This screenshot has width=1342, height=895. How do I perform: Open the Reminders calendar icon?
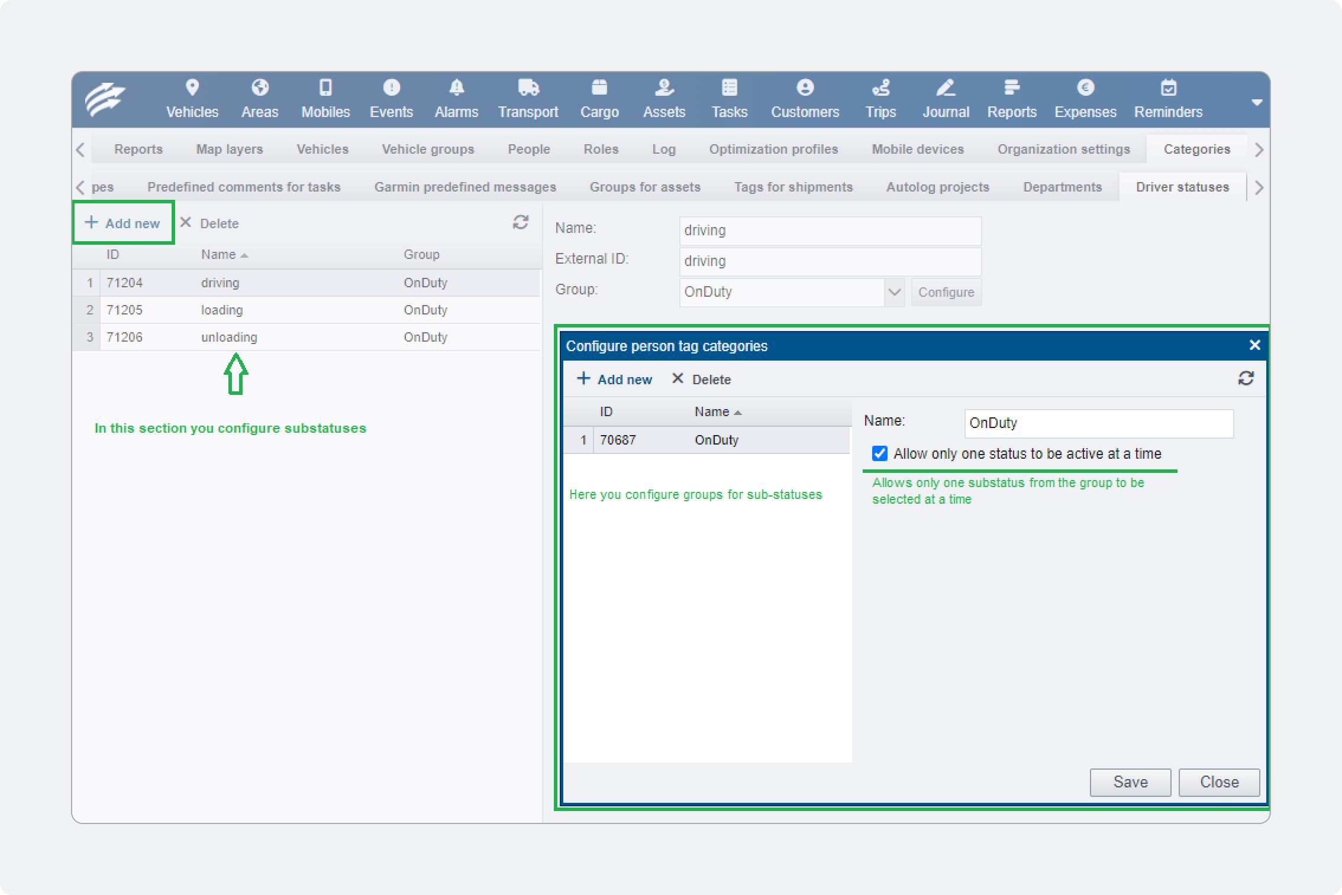click(x=1168, y=87)
